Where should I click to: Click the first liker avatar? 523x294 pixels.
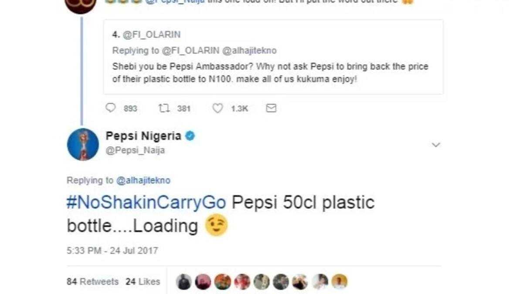[183, 282]
